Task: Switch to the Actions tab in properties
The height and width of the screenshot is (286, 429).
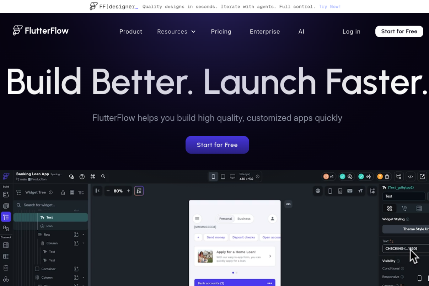Action: (404, 208)
